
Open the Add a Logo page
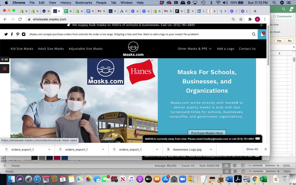225,49
